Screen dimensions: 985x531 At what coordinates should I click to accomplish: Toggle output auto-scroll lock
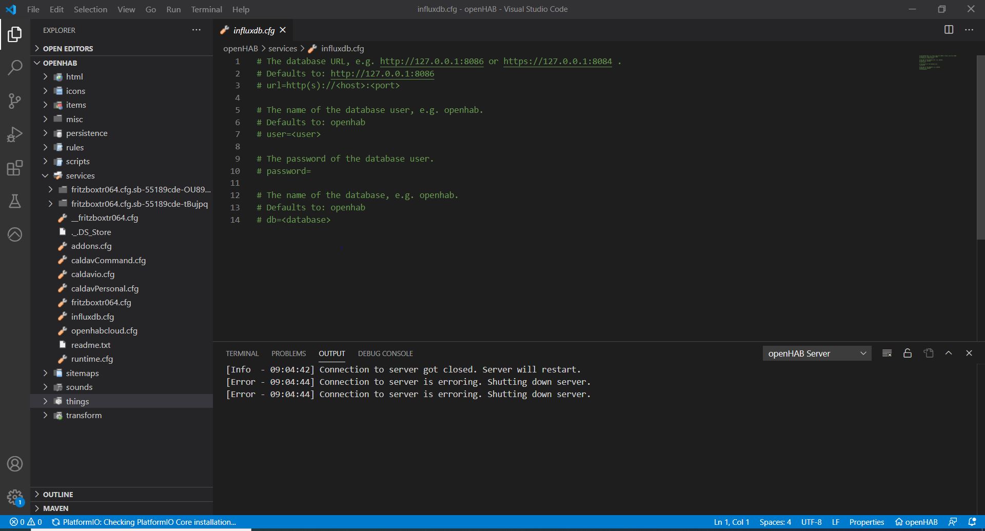[908, 353]
